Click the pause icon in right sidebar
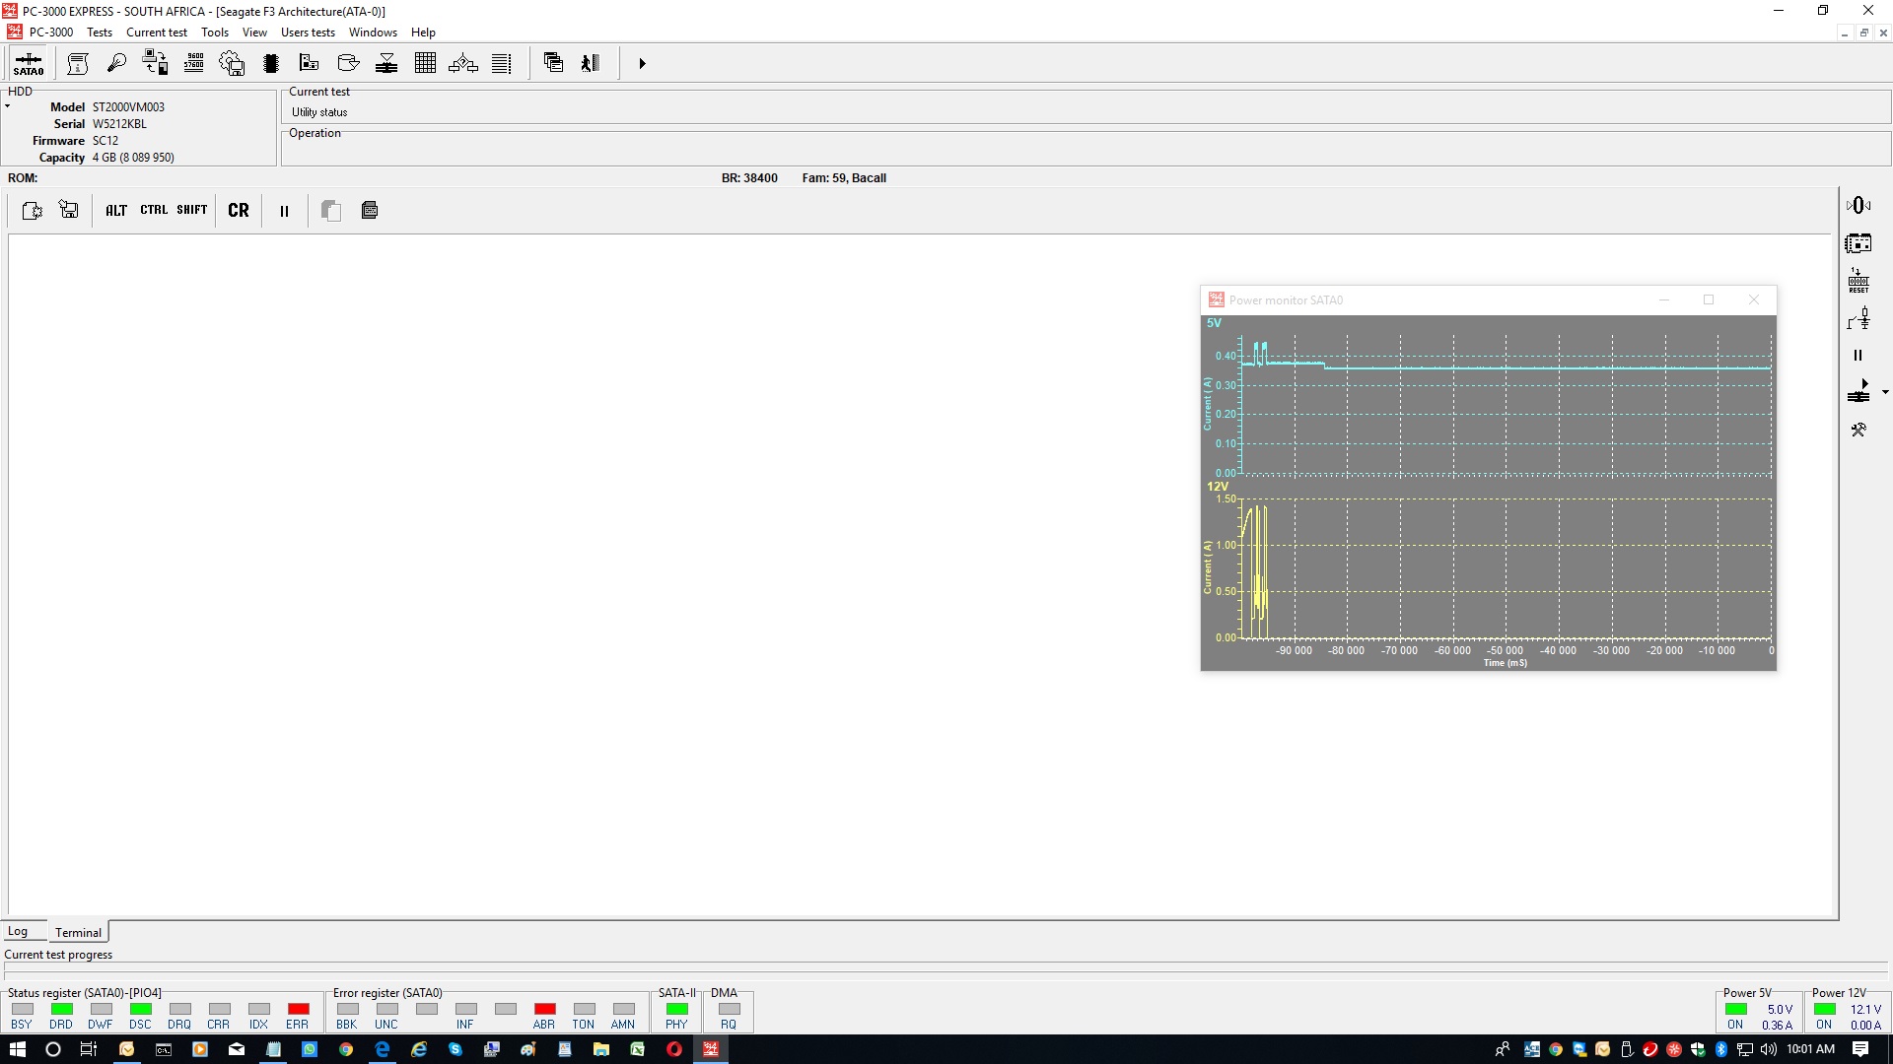 [1858, 356]
